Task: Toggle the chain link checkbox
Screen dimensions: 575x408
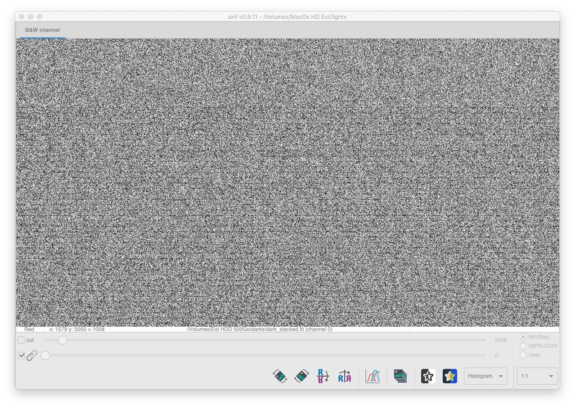Action: tap(21, 355)
